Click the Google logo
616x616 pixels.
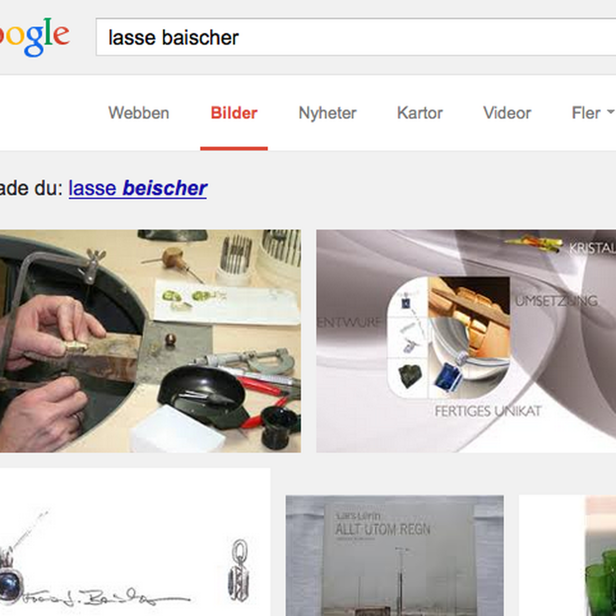(x=34, y=37)
